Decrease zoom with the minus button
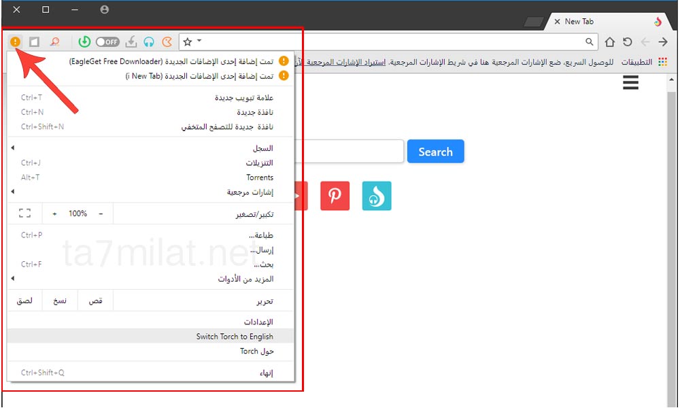The height and width of the screenshot is (408, 680). click(x=101, y=214)
